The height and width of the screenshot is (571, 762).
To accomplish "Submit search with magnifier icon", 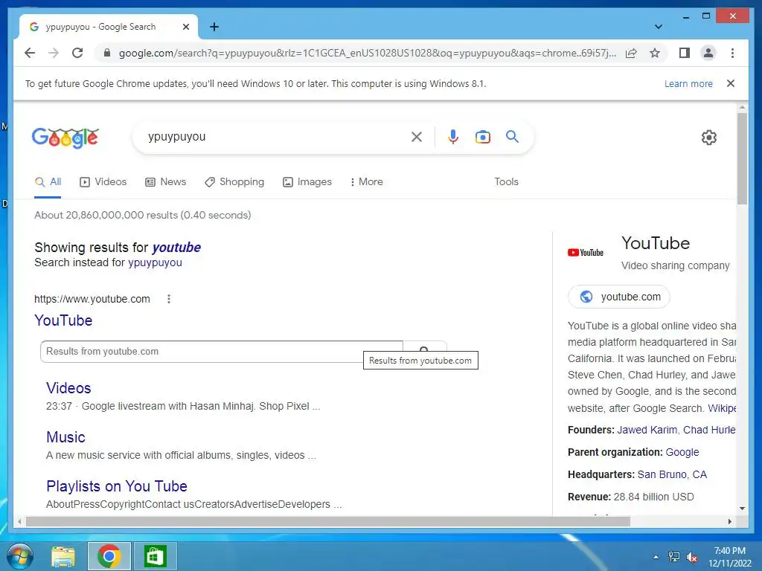I will 512,137.
